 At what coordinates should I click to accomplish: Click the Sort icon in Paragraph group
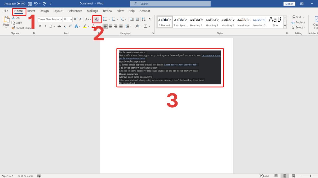(x=143, y=19)
